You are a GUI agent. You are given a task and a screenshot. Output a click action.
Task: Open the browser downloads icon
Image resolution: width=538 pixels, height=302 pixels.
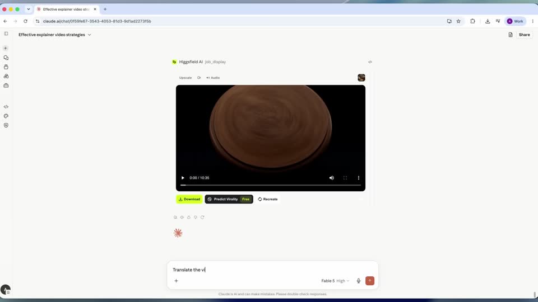coord(488,21)
